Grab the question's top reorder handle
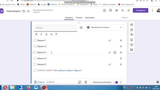 (x=79, y=23)
